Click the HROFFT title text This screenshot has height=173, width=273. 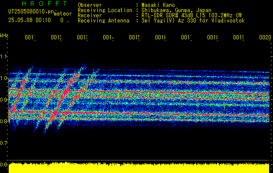pos(44,3)
